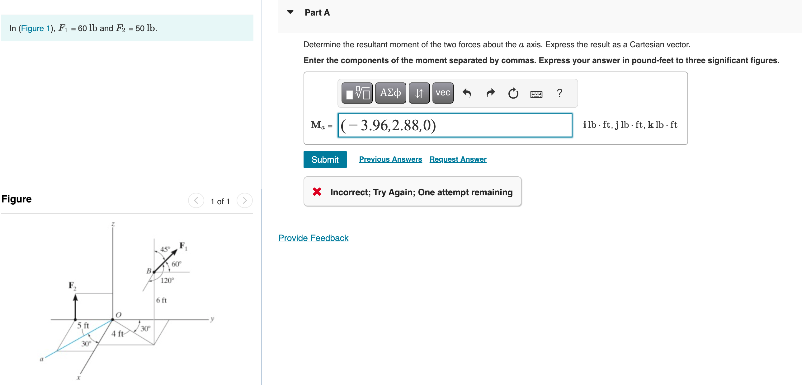Viewport: 802px width, 385px height.
Task: Select the subscript/superscript arrows tool
Action: click(419, 93)
